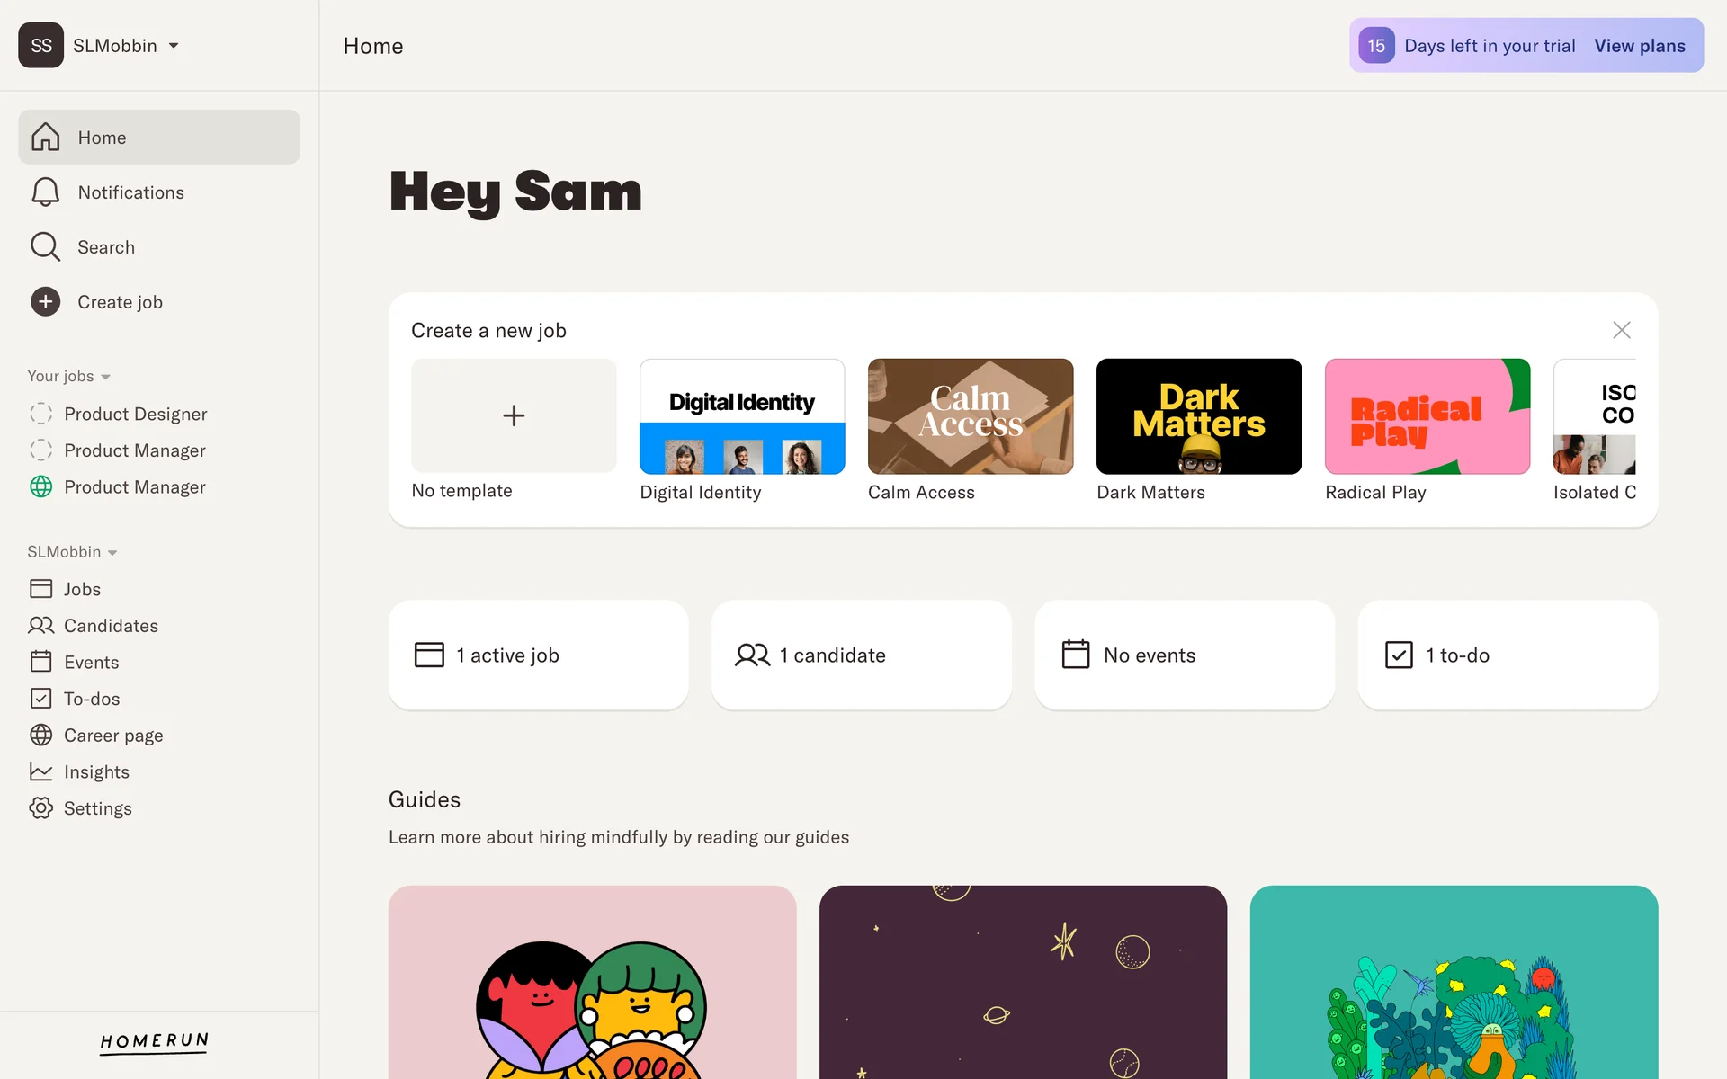Collapse the Your jobs section

pyautogui.click(x=68, y=376)
